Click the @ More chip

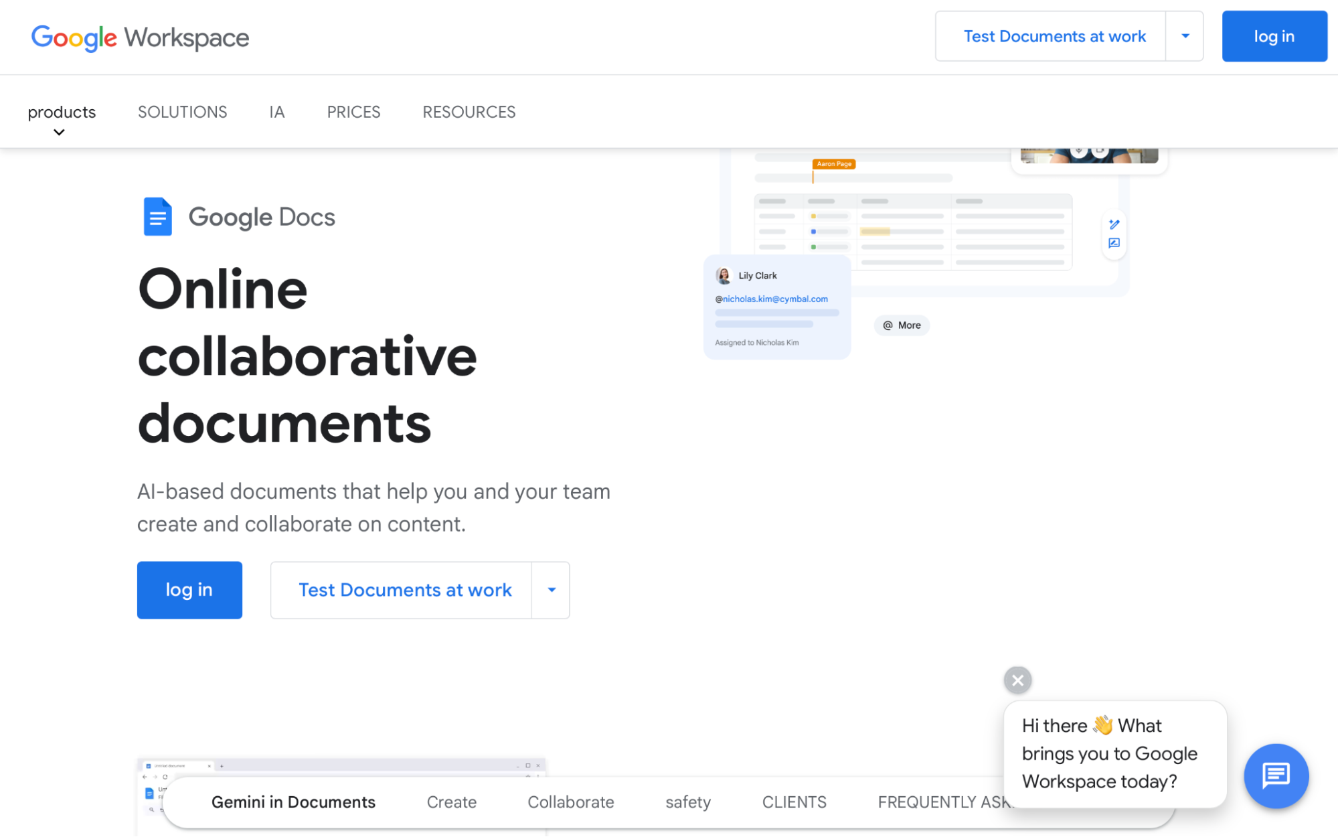pos(902,325)
